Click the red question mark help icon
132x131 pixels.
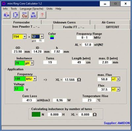click(42, 15)
